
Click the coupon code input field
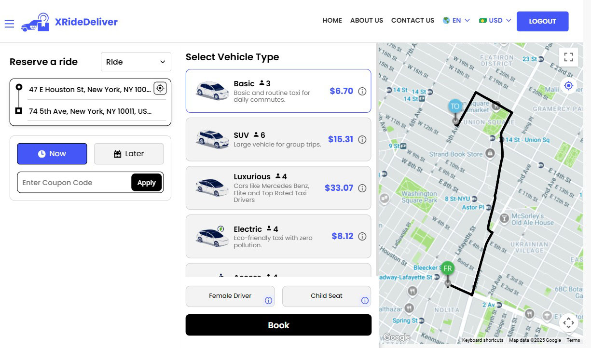tap(72, 183)
